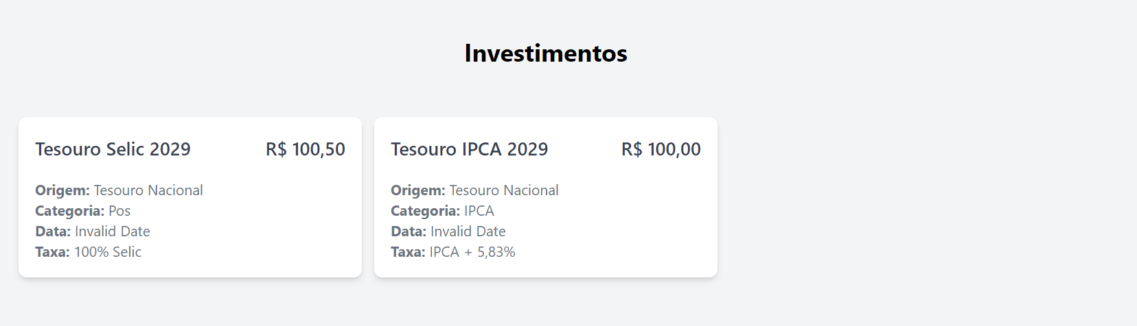
Task: Click the Investimentos page heading
Action: pyautogui.click(x=546, y=53)
